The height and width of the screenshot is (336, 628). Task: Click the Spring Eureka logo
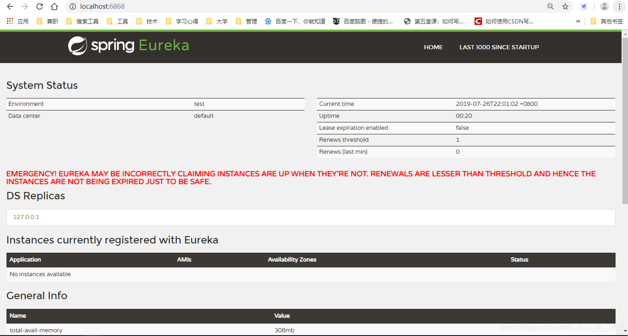[x=129, y=46]
